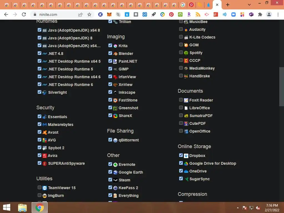Uncheck the SUPERAntiSpyware checkbox
The width and height of the screenshot is (284, 213).
[39, 163]
